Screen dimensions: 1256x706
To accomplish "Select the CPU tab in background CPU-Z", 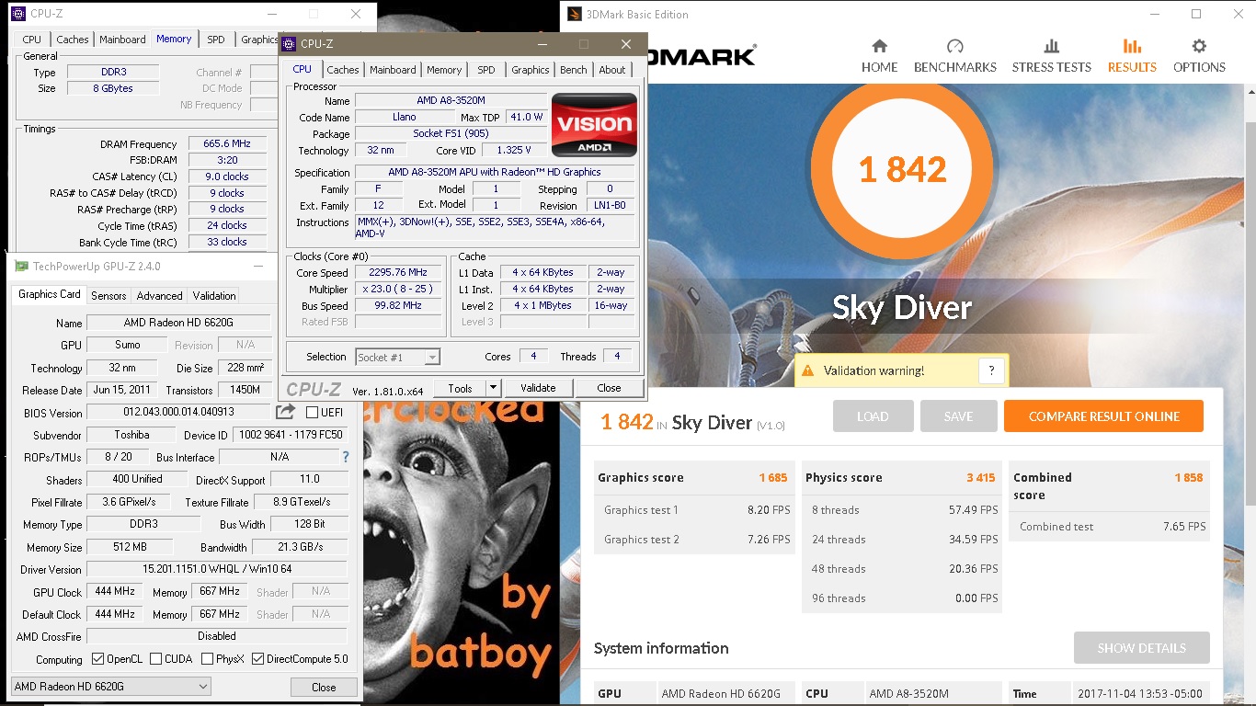I will (32, 40).
